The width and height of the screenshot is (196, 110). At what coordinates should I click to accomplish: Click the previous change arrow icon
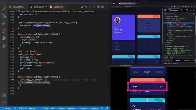pyautogui.click(x=90, y=7)
